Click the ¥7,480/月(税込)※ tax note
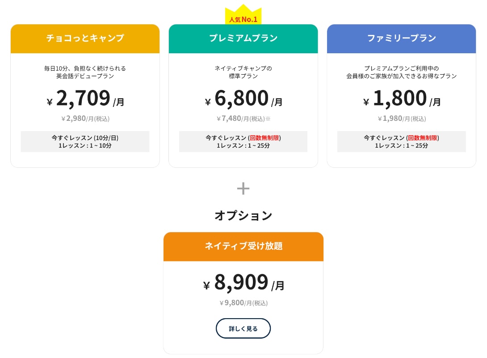The height and width of the screenshot is (358, 487). pos(243,119)
